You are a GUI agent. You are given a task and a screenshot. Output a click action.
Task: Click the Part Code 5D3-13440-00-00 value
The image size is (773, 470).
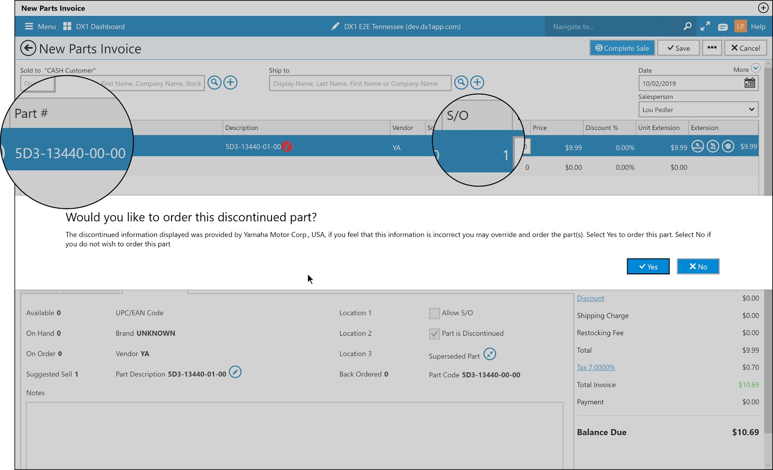point(491,374)
